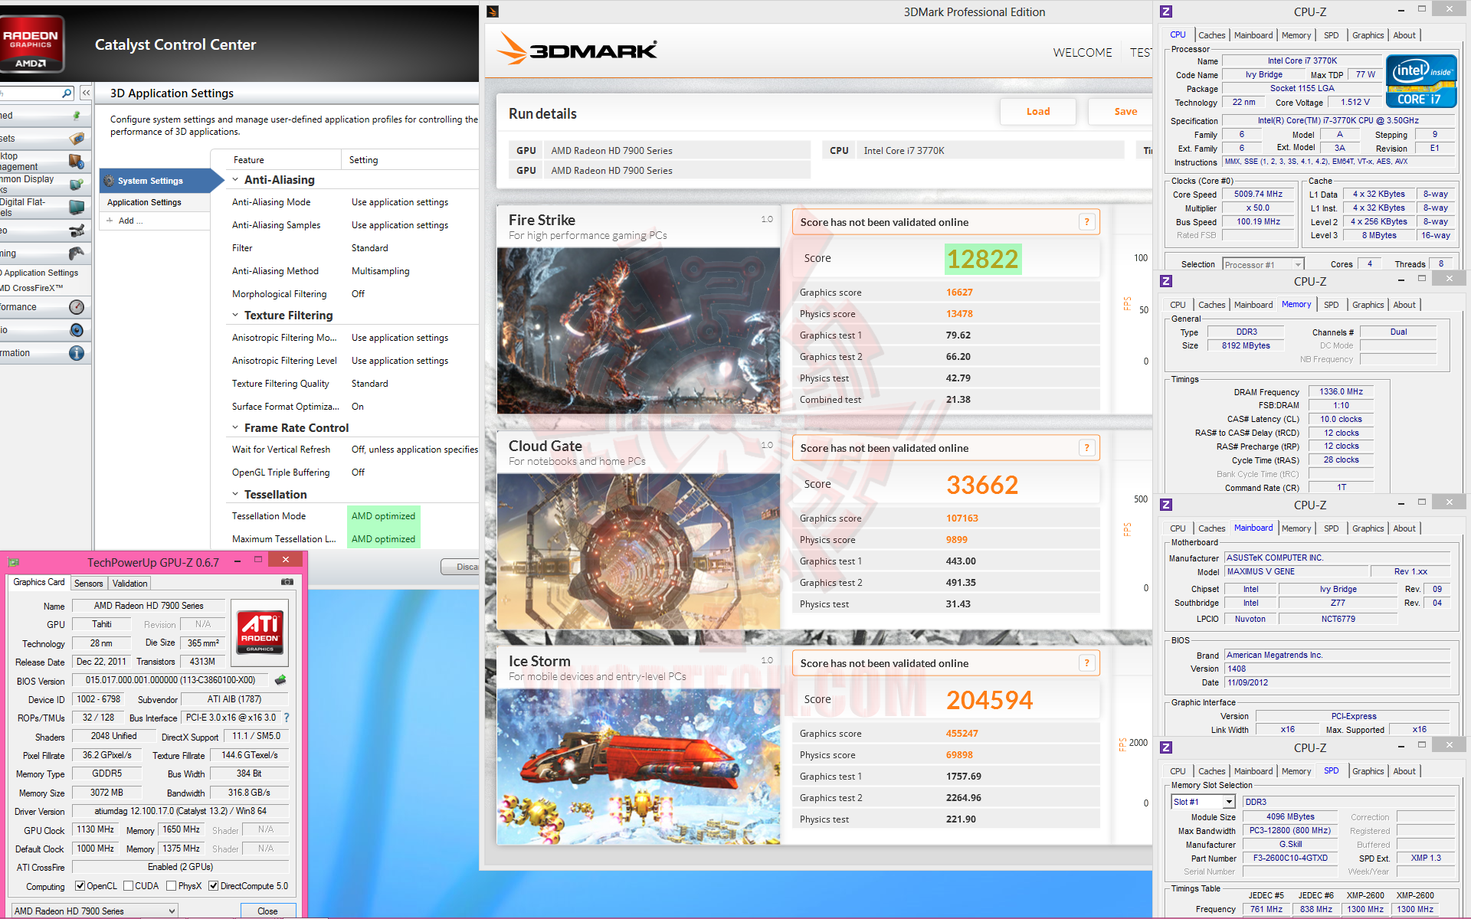Collapse sidebar using double-arrow icon

click(x=86, y=93)
